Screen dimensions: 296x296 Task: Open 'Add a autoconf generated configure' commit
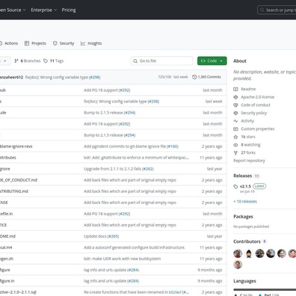tap(135, 247)
